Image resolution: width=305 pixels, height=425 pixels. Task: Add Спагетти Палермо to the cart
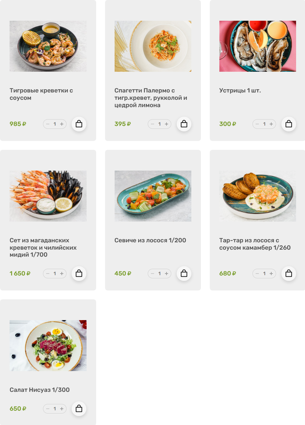[x=184, y=124]
